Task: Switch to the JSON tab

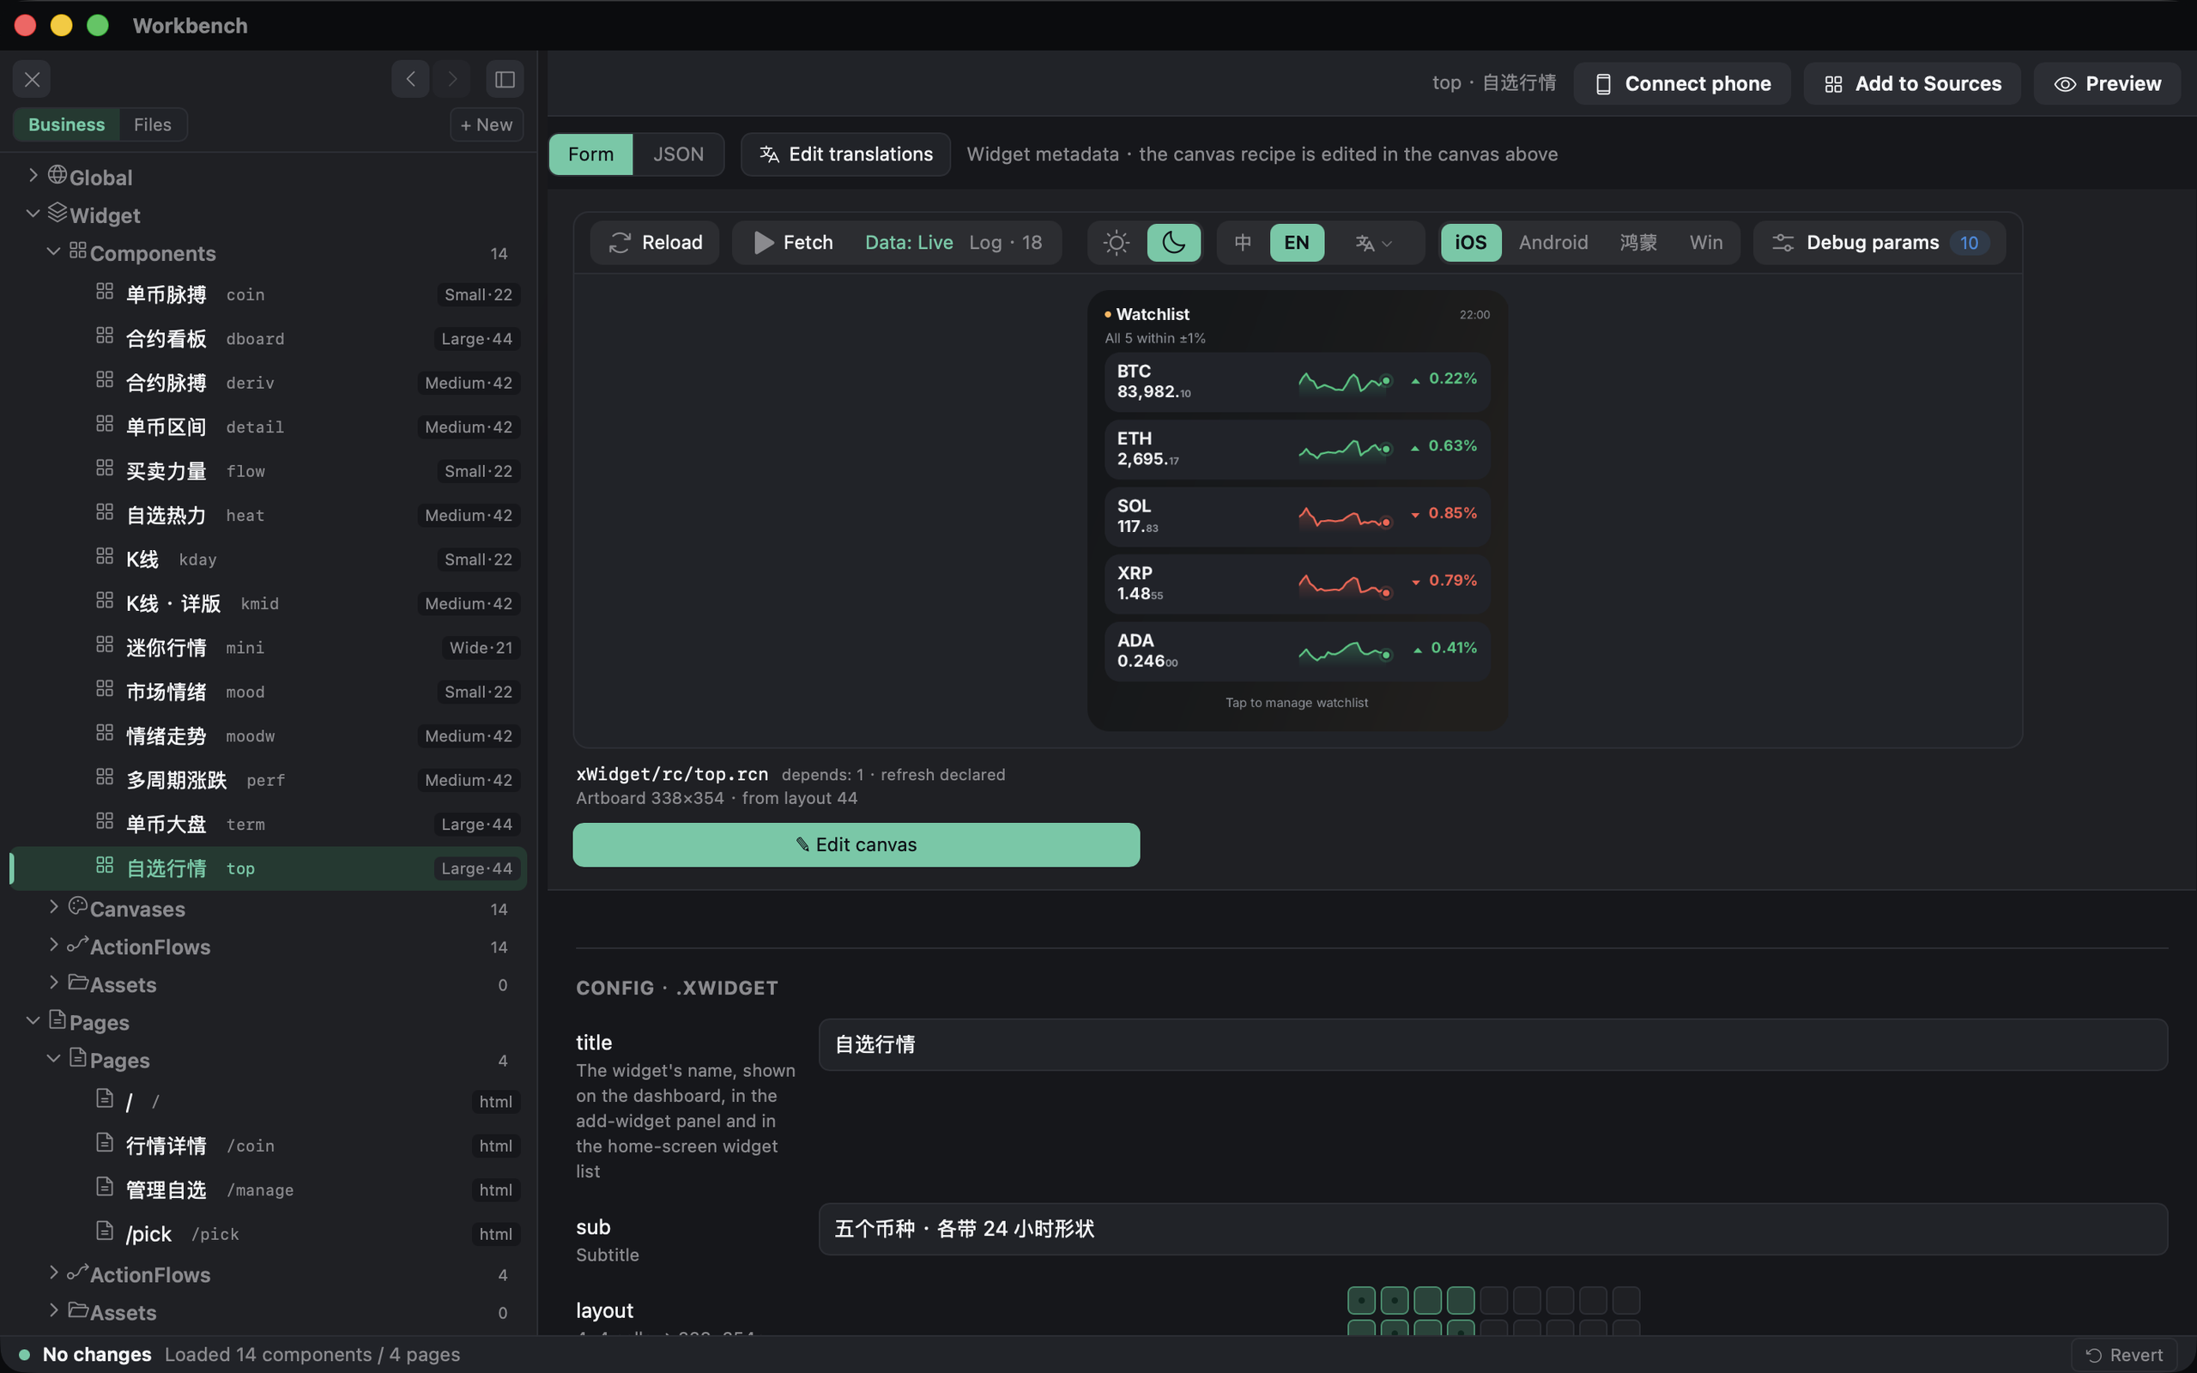Action: click(x=678, y=154)
